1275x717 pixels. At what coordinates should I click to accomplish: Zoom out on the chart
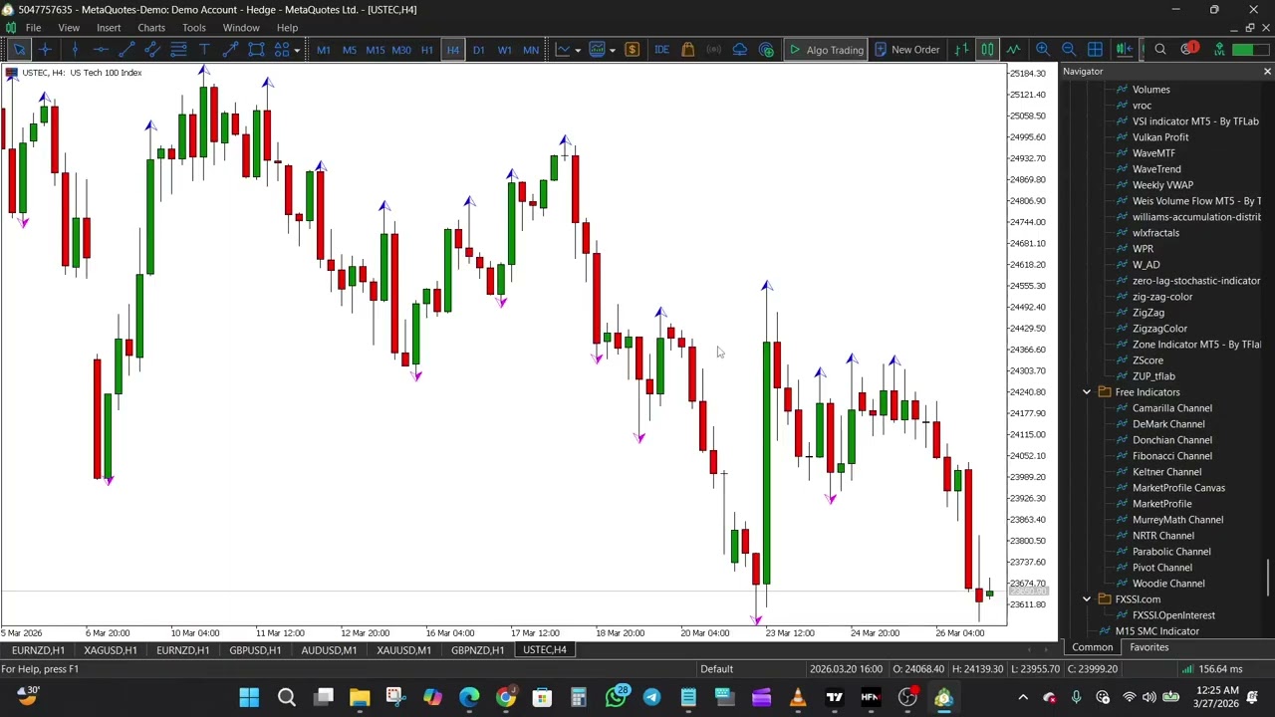pyautogui.click(x=1068, y=50)
